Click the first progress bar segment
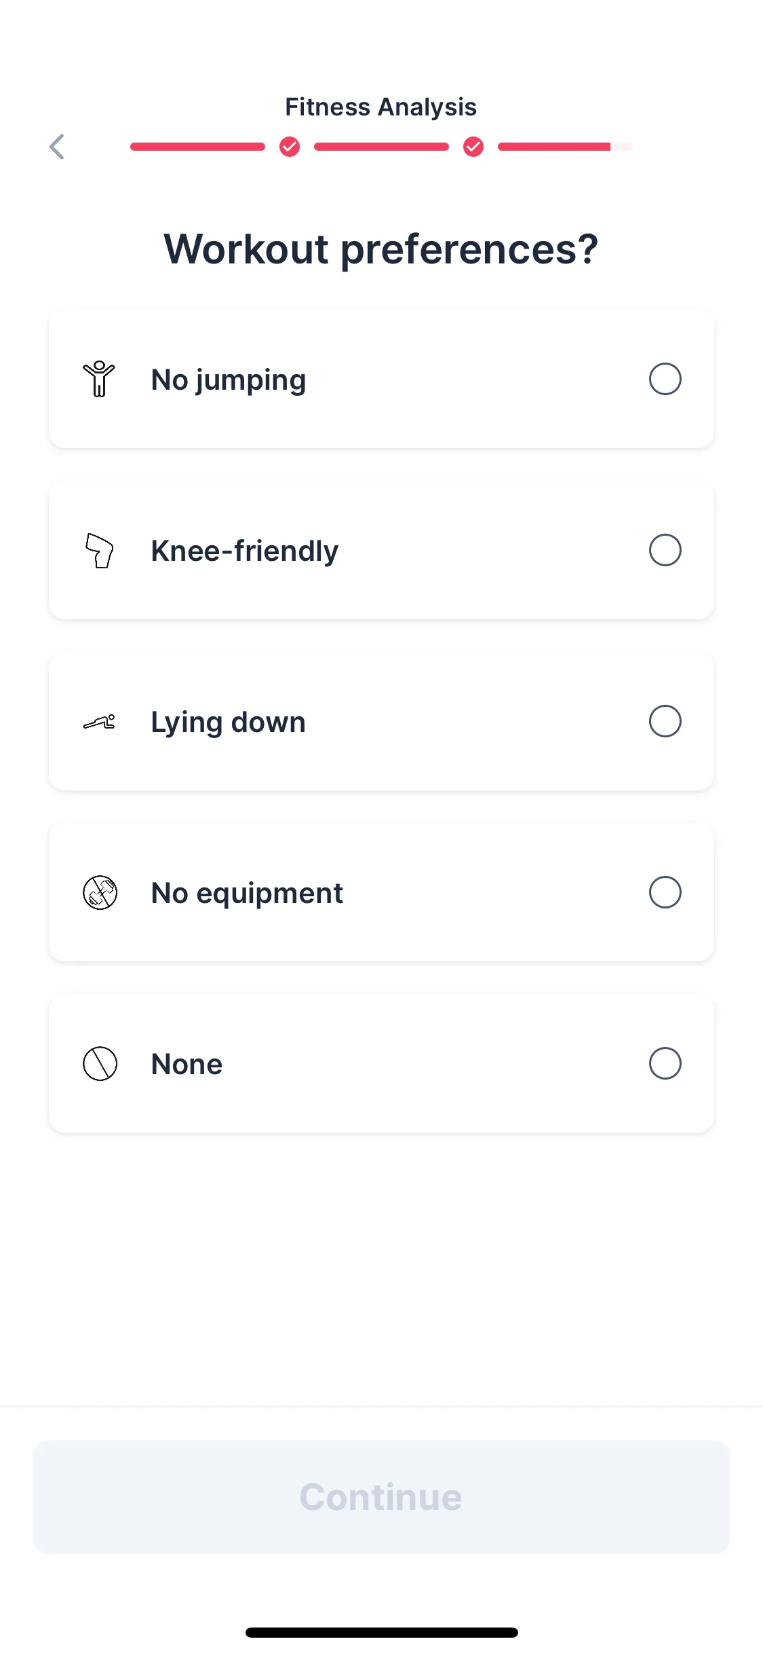 pyautogui.click(x=197, y=147)
